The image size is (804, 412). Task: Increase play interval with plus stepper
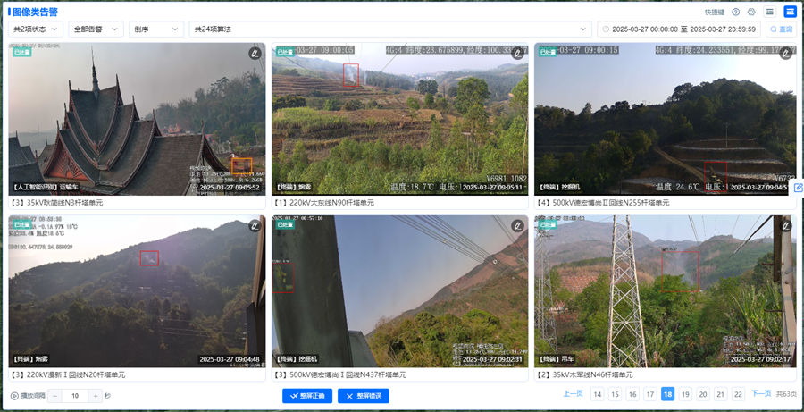95,396
